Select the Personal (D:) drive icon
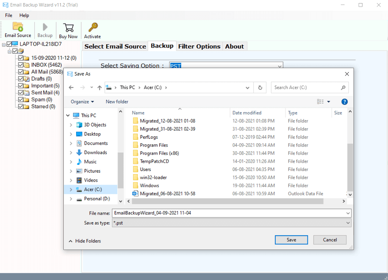388x280 pixels. coord(79,199)
